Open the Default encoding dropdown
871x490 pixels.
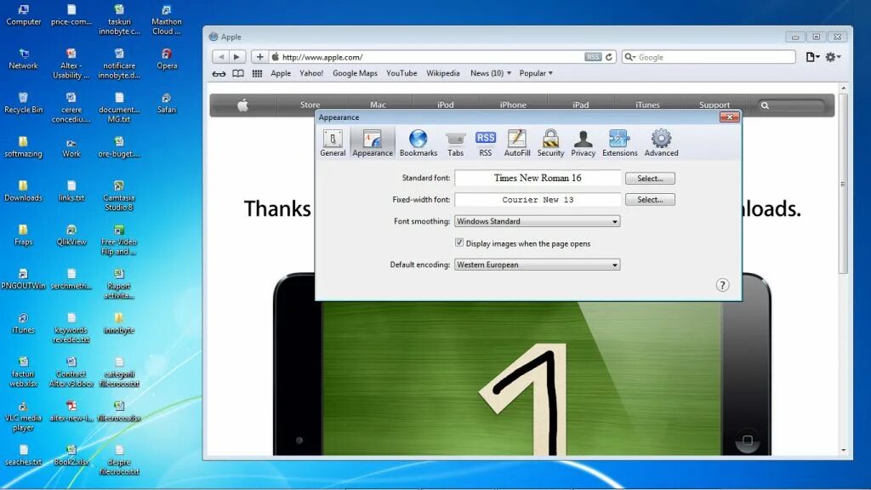point(538,265)
